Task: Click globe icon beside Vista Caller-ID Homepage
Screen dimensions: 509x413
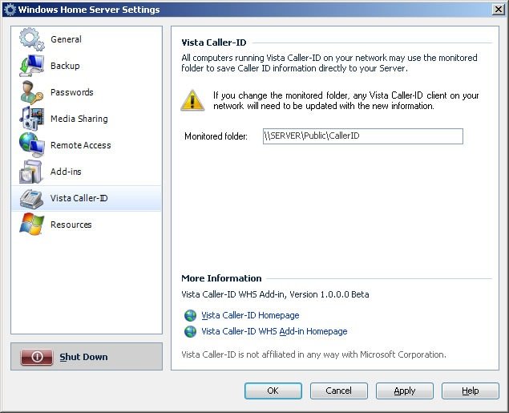Action: coord(190,315)
